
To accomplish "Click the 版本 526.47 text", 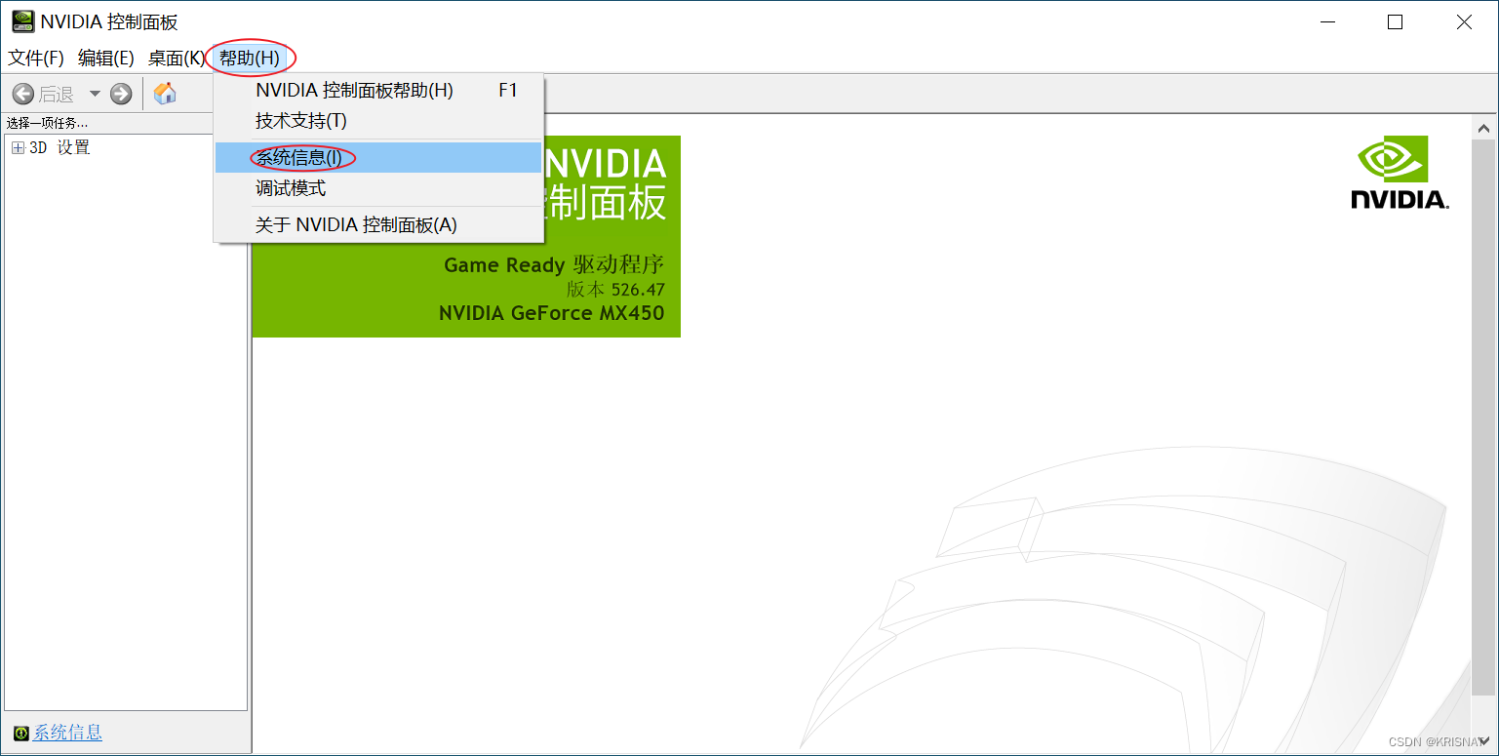I will pyautogui.click(x=615, y=290).
